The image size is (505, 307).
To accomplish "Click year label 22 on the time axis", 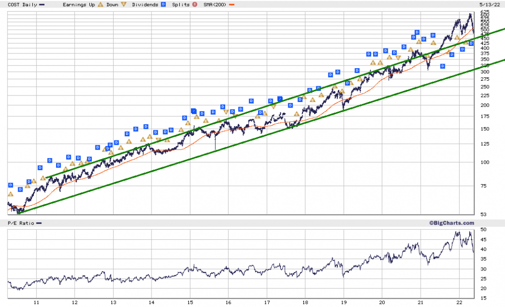I will point(459,302).
